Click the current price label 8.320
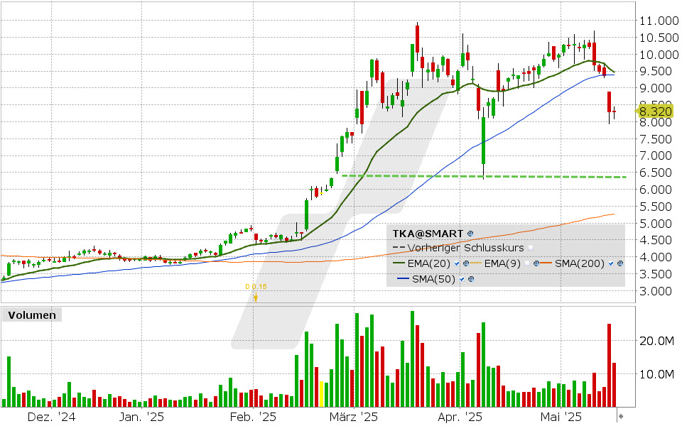The height and width of the screenshot is (426, 682). pyautogui.click(x=656, y=111)
